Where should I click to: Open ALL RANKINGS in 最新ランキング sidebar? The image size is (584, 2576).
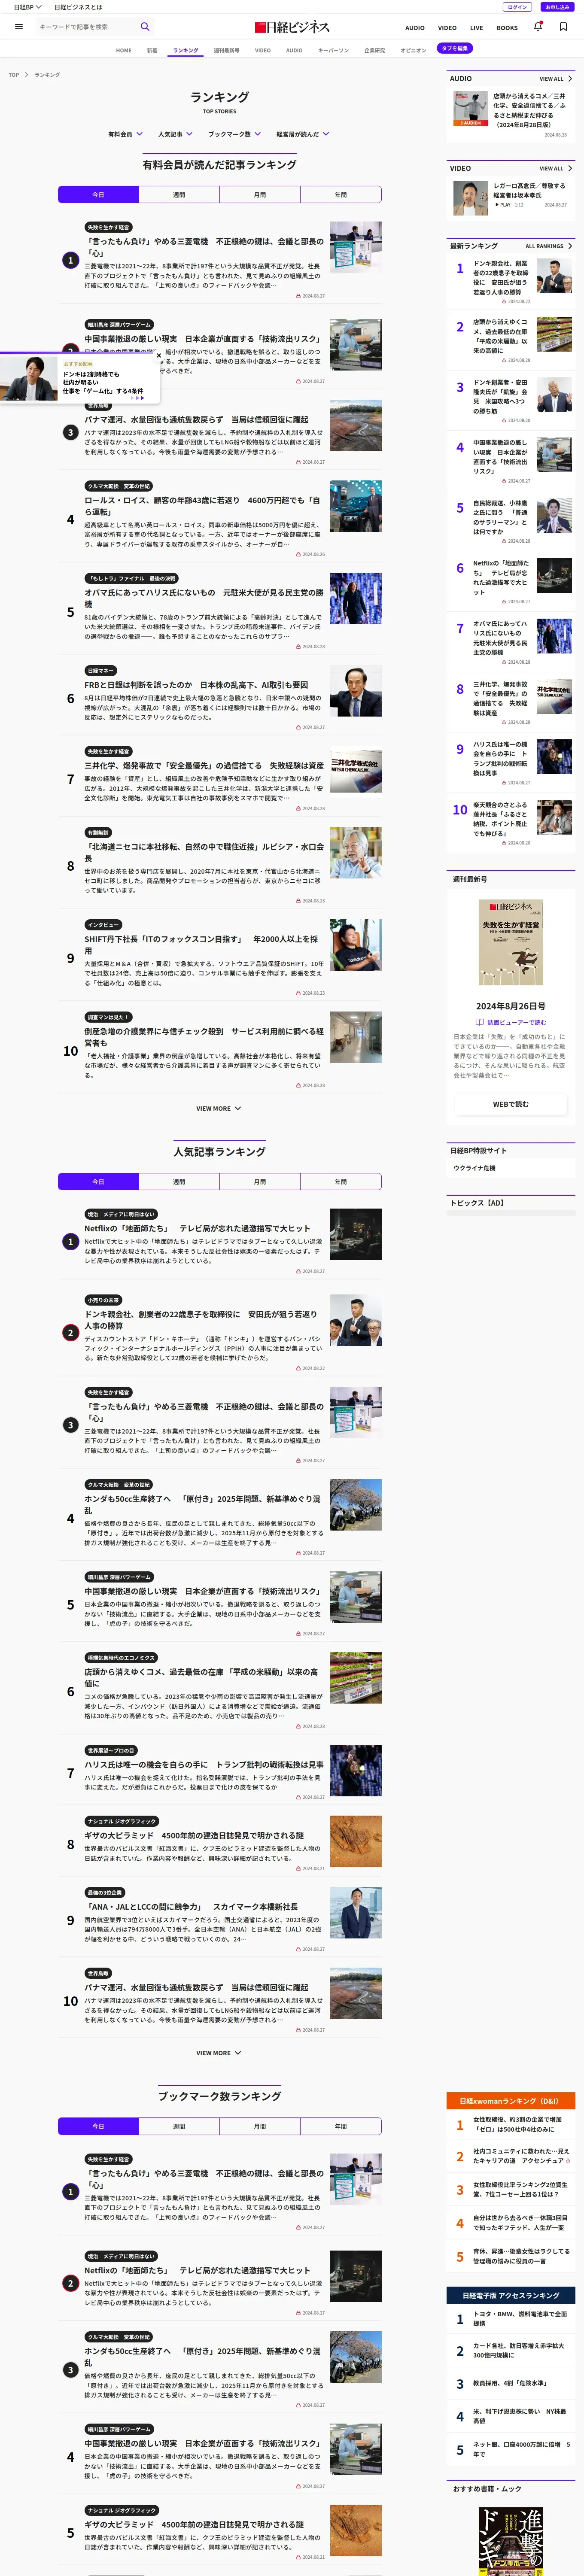549,245
